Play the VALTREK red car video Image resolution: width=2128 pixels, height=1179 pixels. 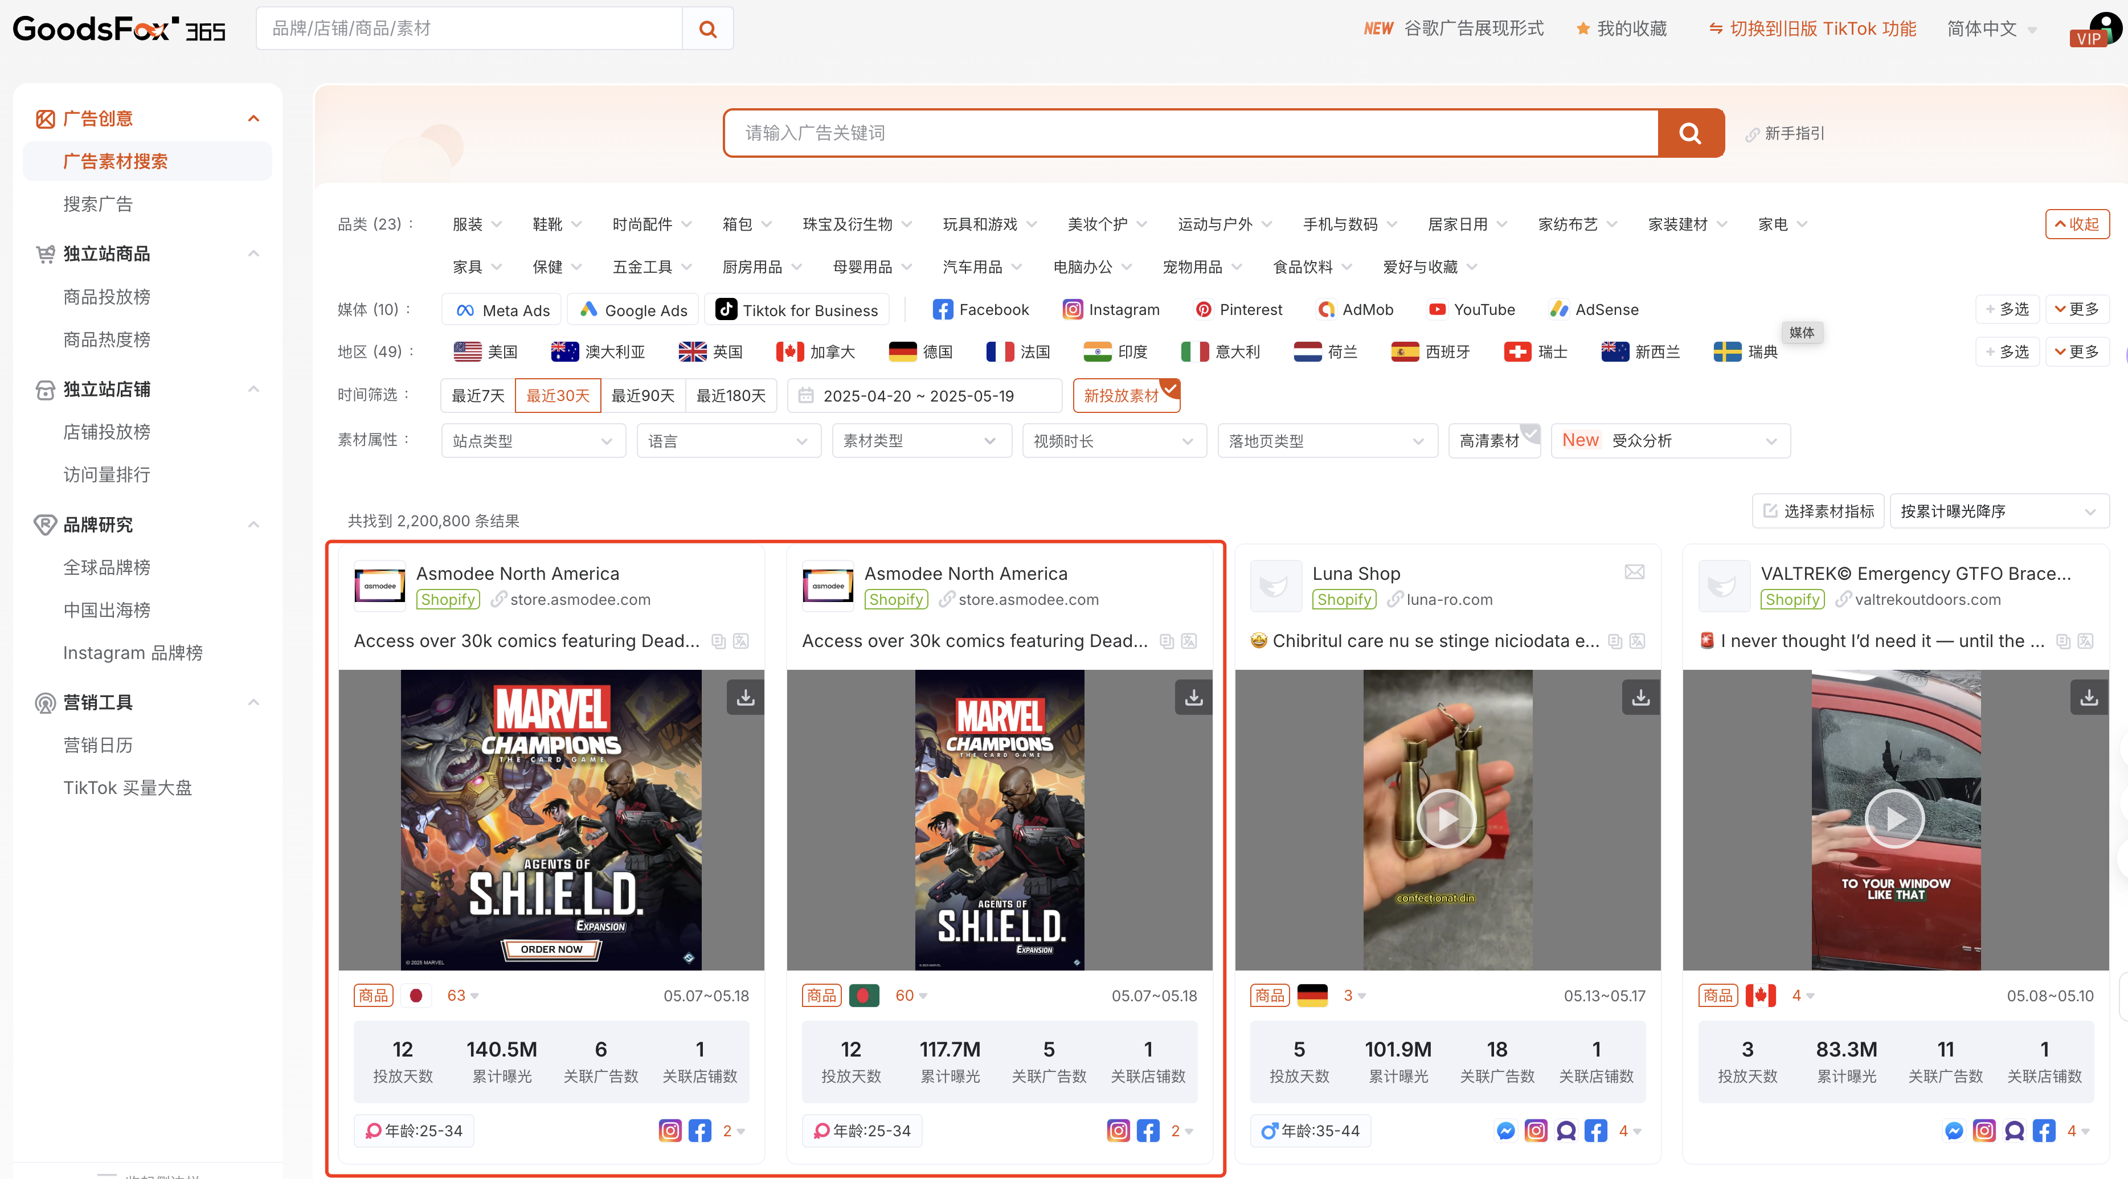[x=1895, y=820]
